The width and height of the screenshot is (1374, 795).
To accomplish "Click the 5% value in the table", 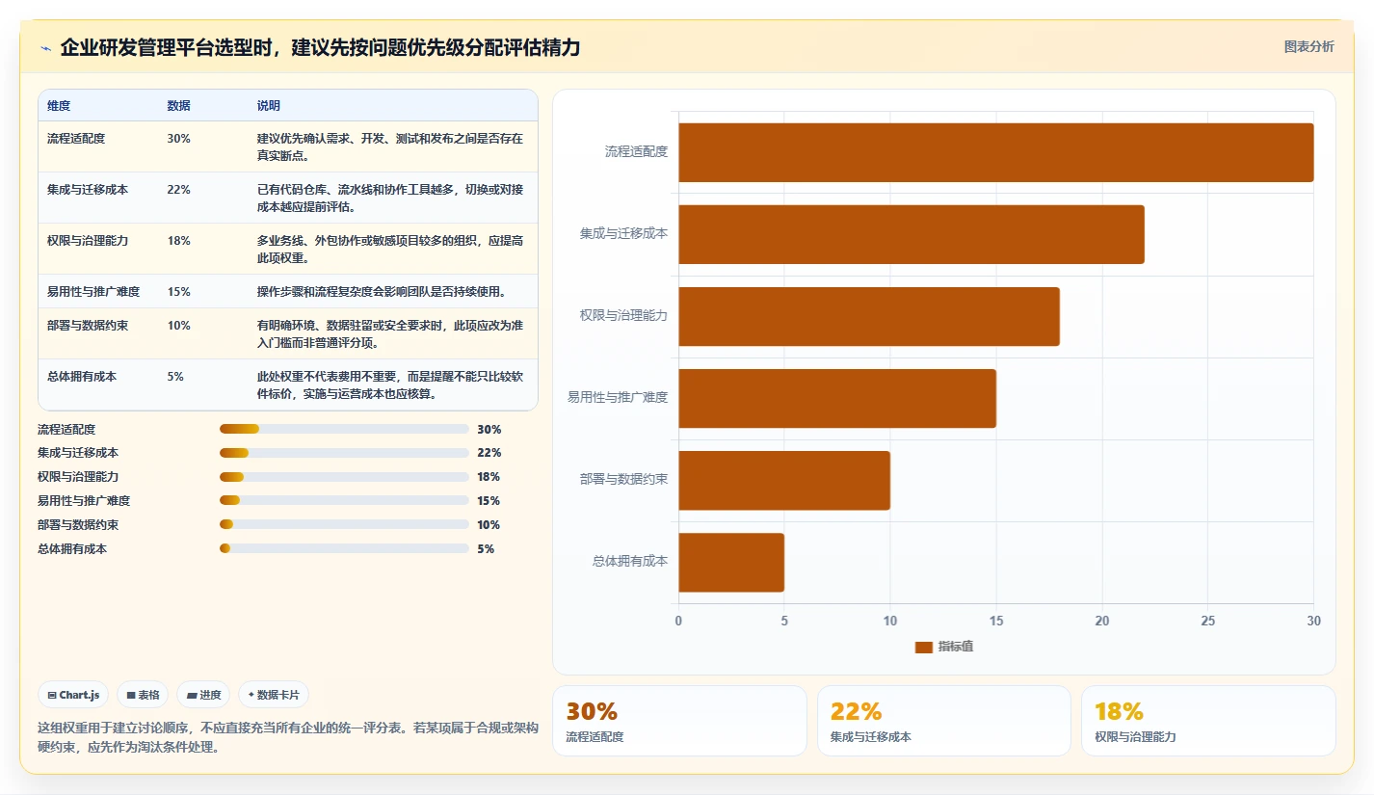I will pos(175,377).
